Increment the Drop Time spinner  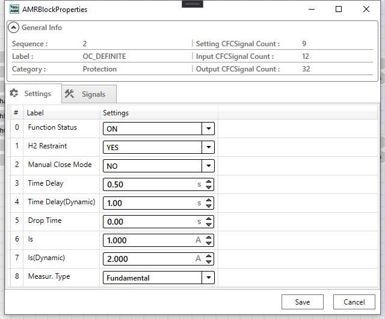pyautogui.click(x=209, y=219)
